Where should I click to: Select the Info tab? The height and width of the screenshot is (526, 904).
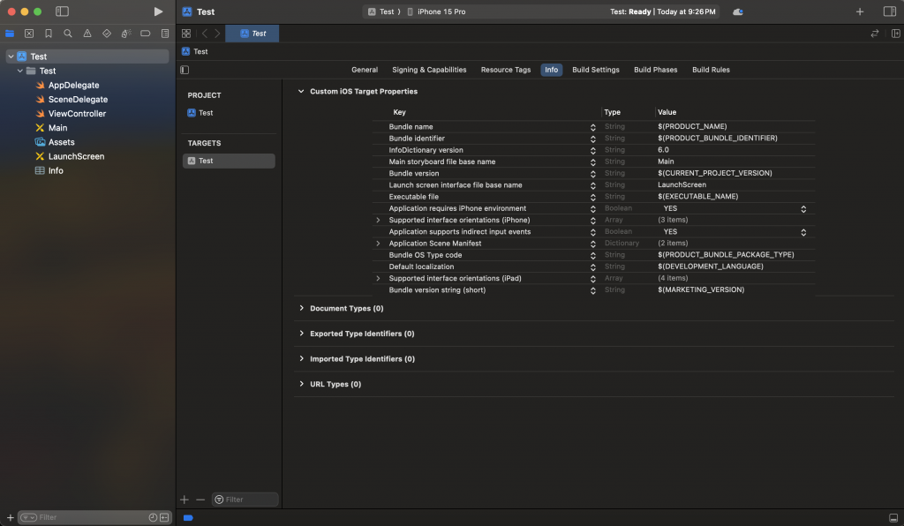(x=551, y=70)
